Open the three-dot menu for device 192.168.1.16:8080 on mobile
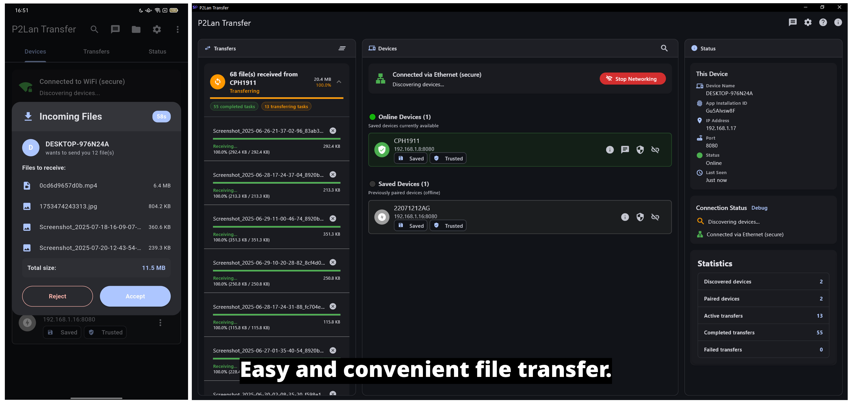Viewport: 852px width, 403px height. (160, 323)
